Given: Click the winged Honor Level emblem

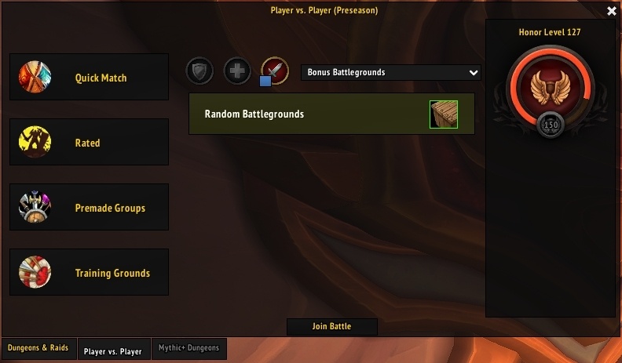Looking at the screenshot, I should (x=551, y=87).
